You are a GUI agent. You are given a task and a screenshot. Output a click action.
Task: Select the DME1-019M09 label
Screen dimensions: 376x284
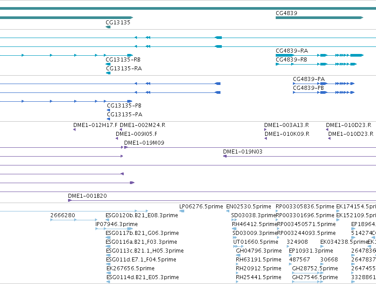(144, 143)
